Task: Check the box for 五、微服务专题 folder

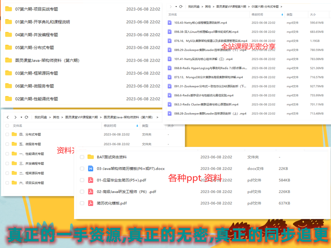Action: pos(7,144)
